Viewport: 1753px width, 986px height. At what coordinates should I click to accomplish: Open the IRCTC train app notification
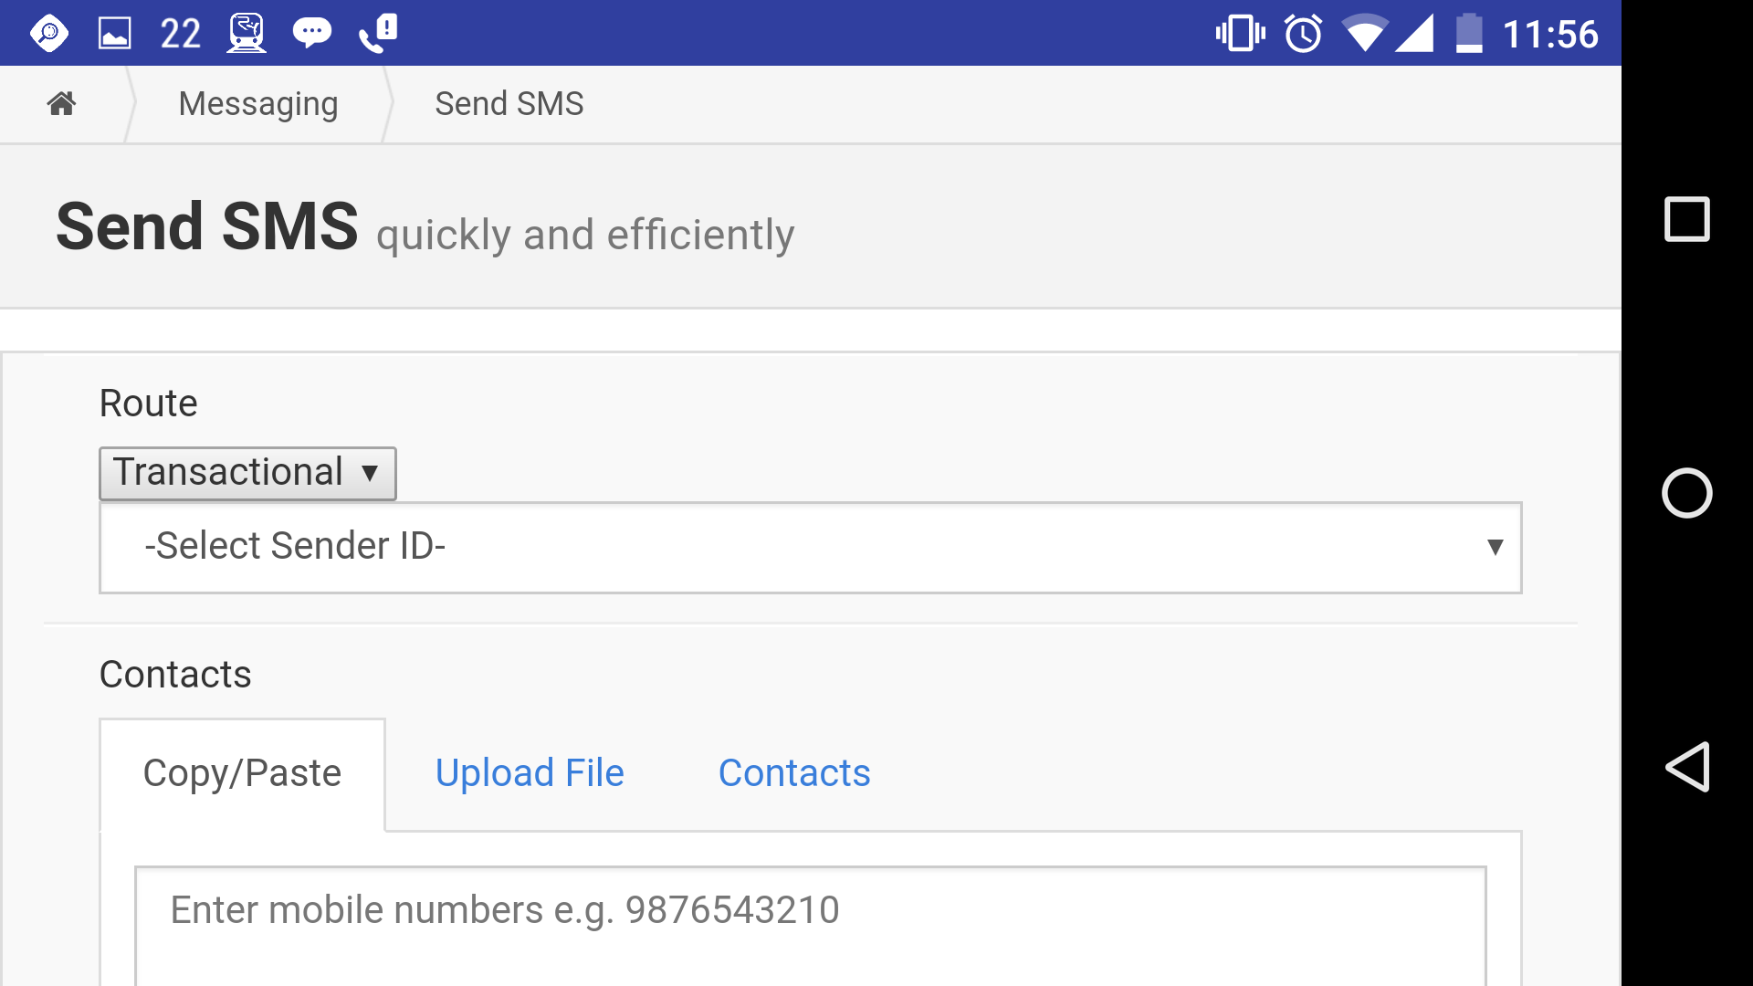tap(245, 32)
